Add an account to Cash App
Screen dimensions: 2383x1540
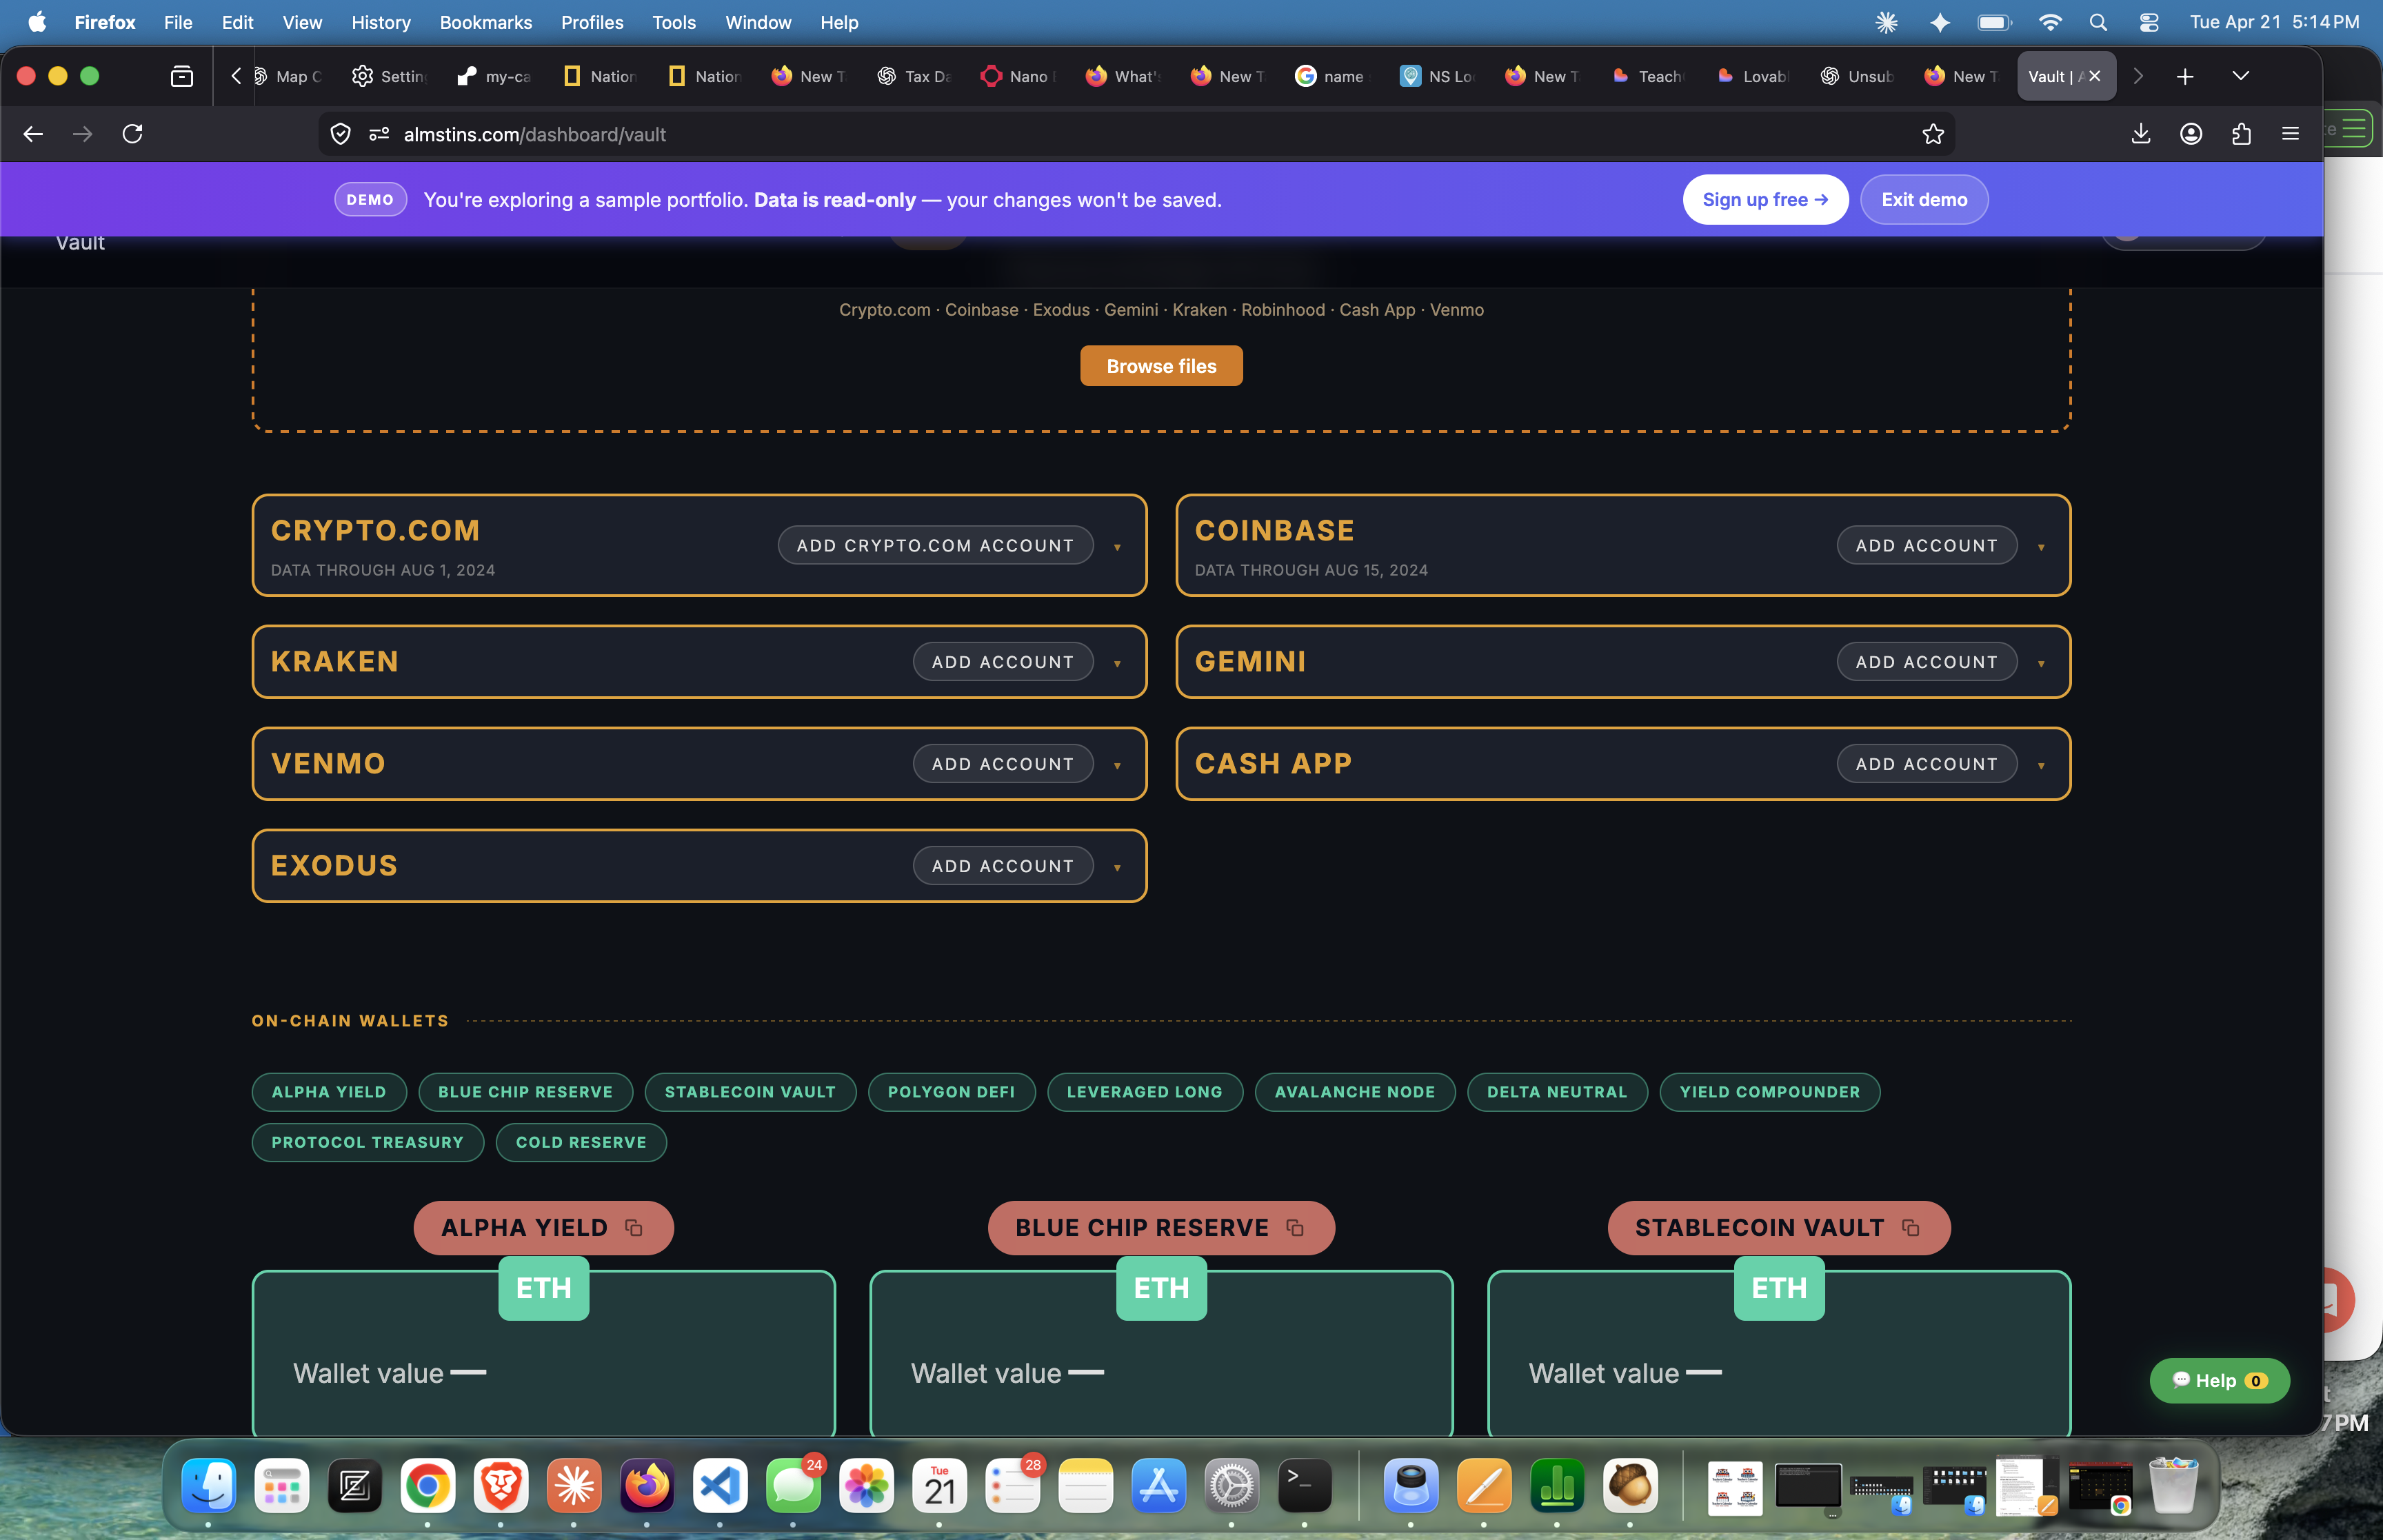tap(1926, 764)
